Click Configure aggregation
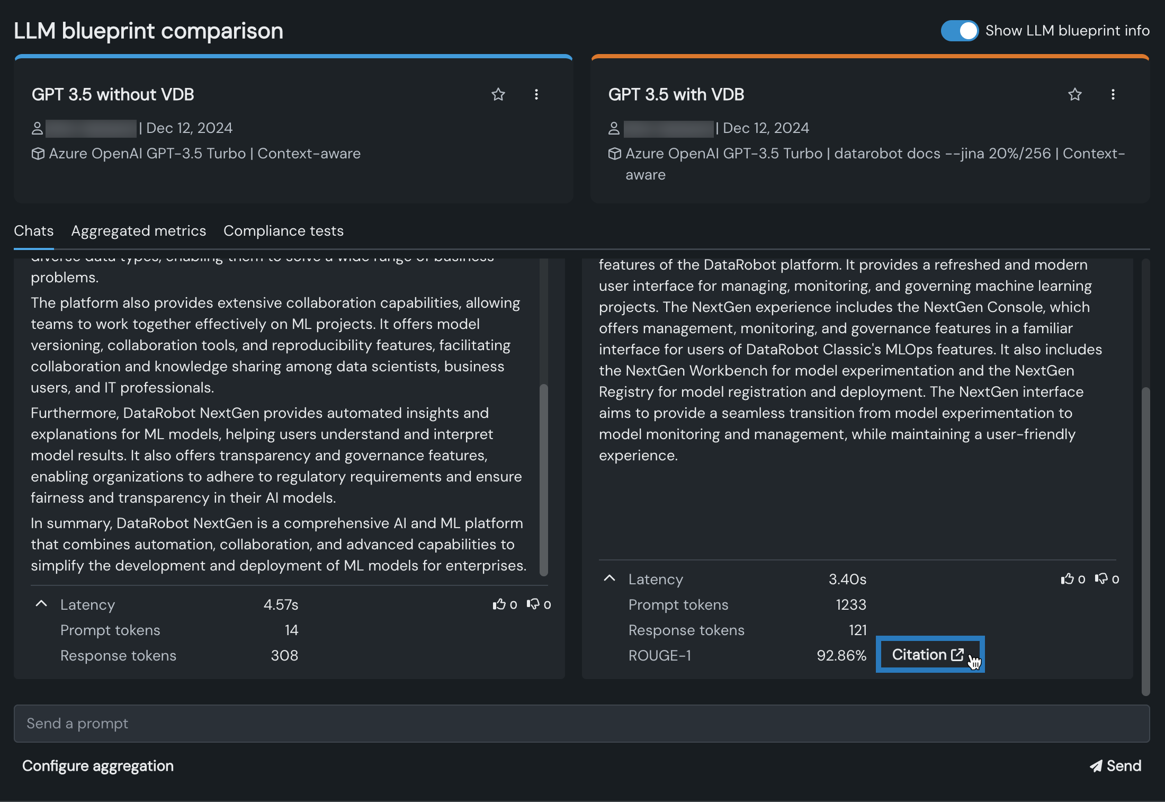 tap(98, 766)
